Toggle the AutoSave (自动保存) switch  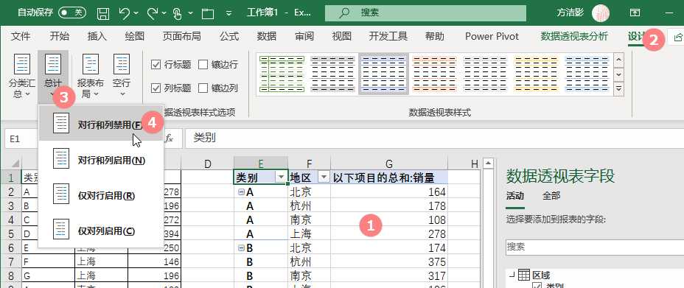point(72,13)
